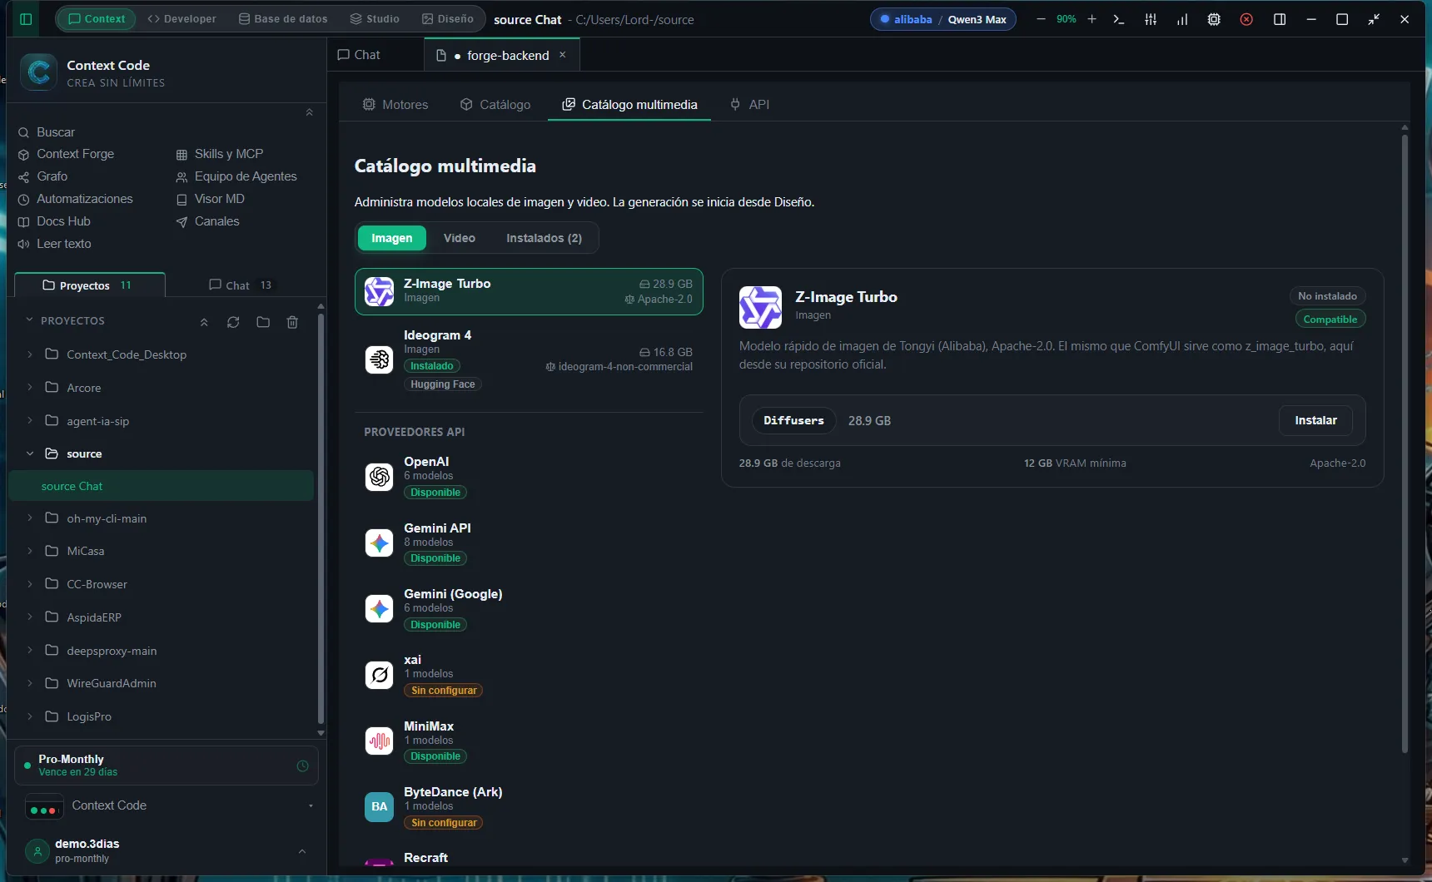This screenshot has height=882, width=1432.
Task: Click the Z-Image Turbo logo in detail panel
Action: click(760, 307)
